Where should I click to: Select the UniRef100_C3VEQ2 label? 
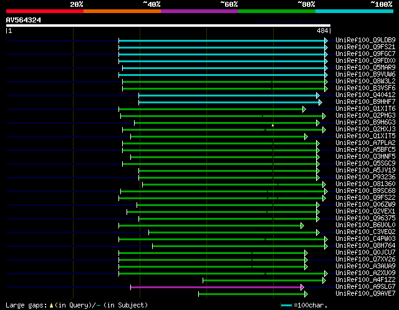point(365,232)
